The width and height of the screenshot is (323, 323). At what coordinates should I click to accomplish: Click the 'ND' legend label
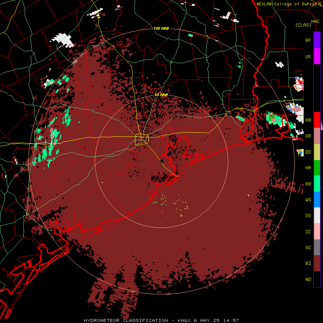point(308,280)
